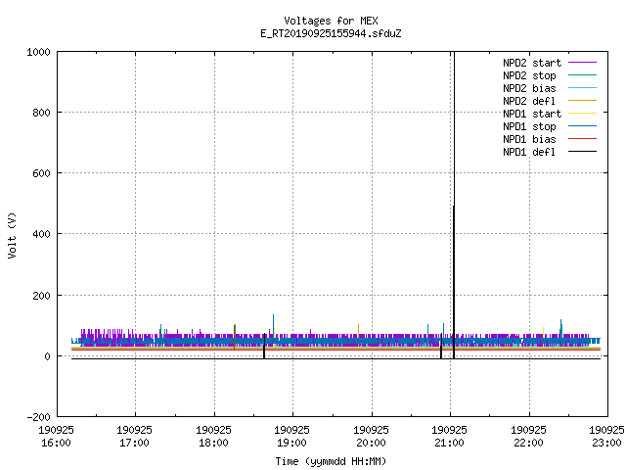Click the orange spike before 20:00
Image resolution: width=626 pixels, height=470 pixels.
click(x=359, y=329)
